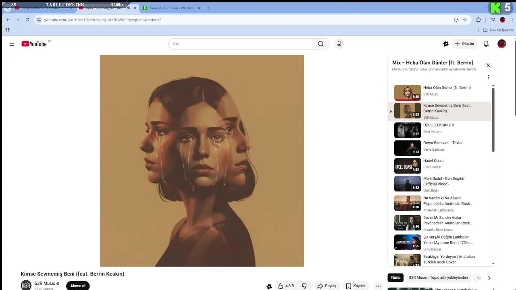The width and height of the screenshot is (516, 290).
Task: Play Mela Bedel - Ben Değilim video
Action: tap(439, 184)
